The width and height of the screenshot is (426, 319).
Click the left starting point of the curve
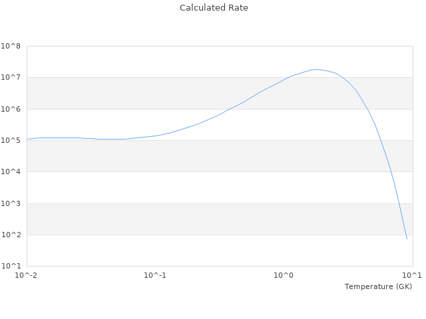27,139
